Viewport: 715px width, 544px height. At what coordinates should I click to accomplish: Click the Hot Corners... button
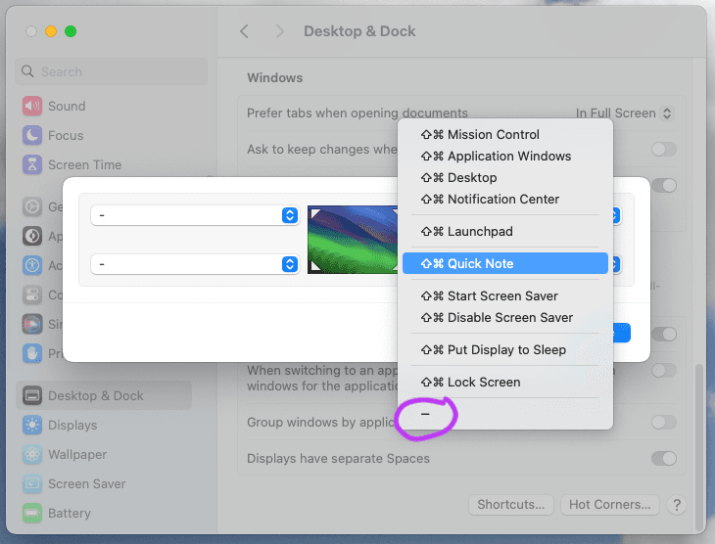tap(609, 505)
